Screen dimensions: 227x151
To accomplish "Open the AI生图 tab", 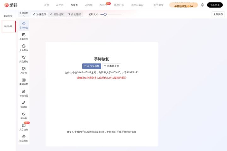I will [60, 5].
